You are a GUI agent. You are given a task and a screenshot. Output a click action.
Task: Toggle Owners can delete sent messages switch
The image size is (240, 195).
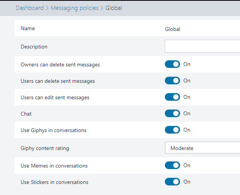172,64
